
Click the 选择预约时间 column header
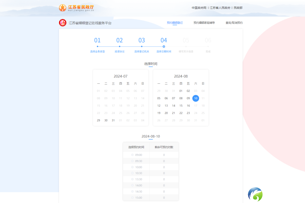point(136,147)
